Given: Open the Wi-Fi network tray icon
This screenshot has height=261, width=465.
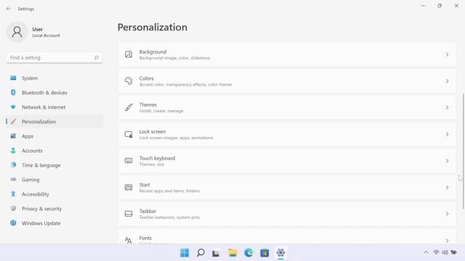Looking at the screenshot, I should click(x=436, y=252).
